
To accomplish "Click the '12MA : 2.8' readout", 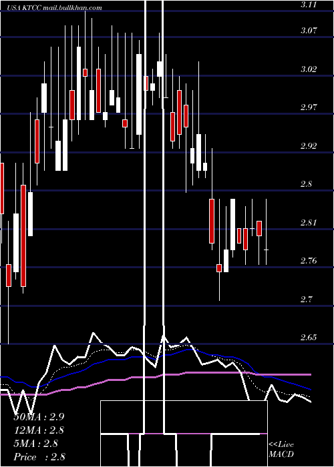I will pyautogui.click(x=39, y=430).
